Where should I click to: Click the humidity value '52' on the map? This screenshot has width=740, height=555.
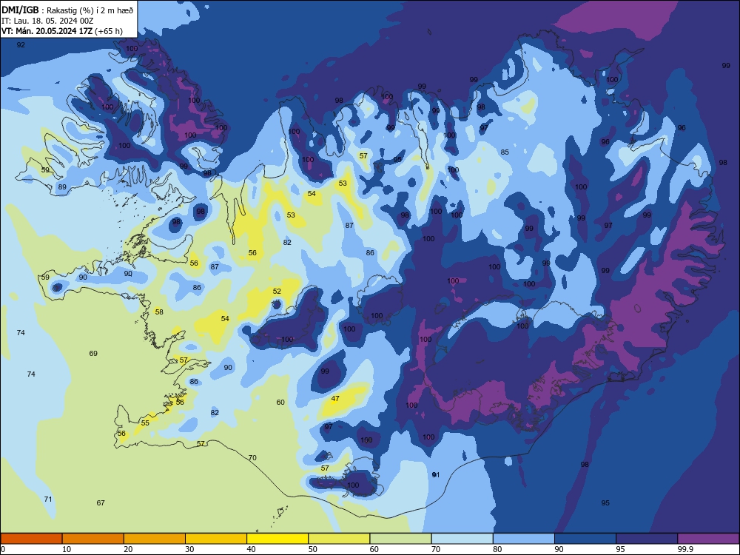click(x=277, y=292)
